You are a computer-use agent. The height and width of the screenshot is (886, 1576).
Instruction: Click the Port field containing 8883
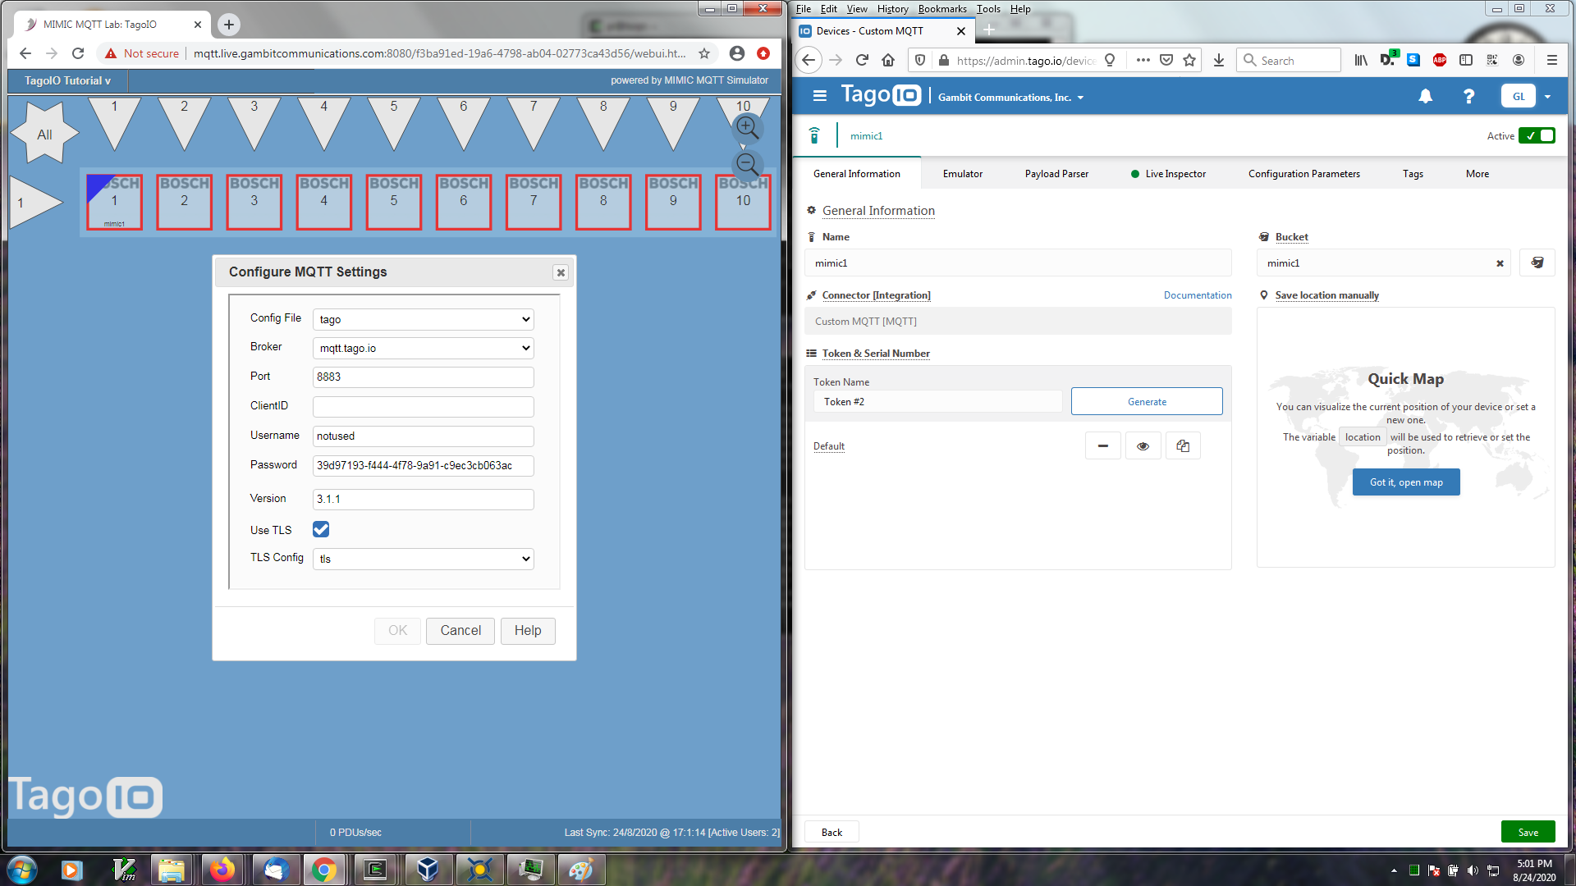coord(424,377)
